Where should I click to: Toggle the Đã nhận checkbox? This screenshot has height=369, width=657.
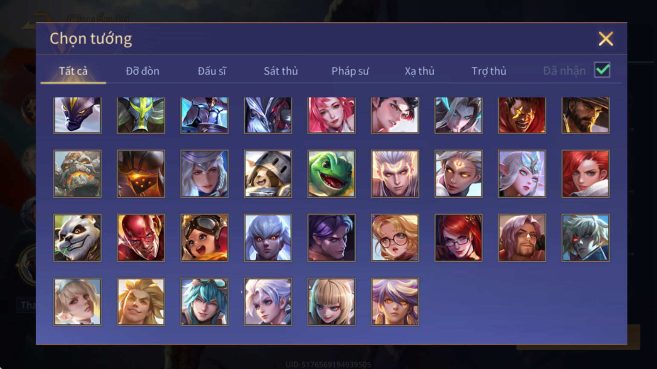pyautogui.click(x=602, y=70)
